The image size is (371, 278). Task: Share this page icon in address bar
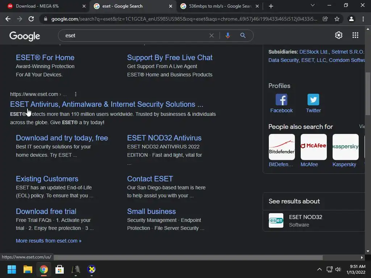[325, 19]
